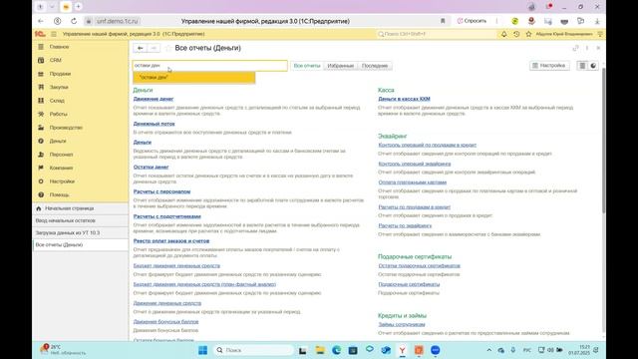This screenshot has height=359, width=638.
Task: Switch to dark circle view mode icon
Action: coord(593,66)
